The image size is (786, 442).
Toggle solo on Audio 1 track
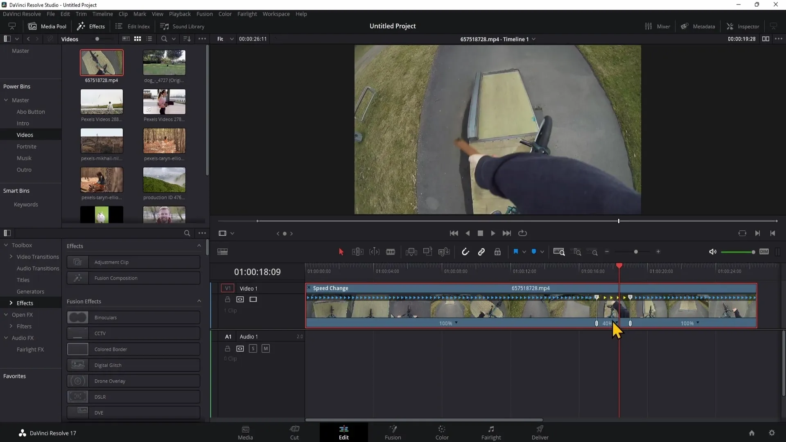coord(252,347)
